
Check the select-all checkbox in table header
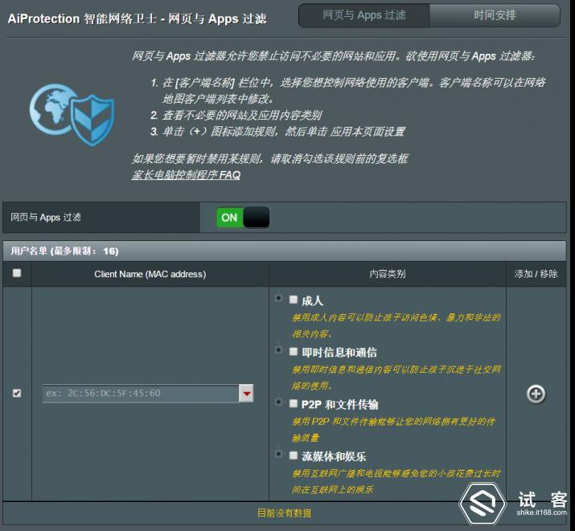(x=17, y=273)
